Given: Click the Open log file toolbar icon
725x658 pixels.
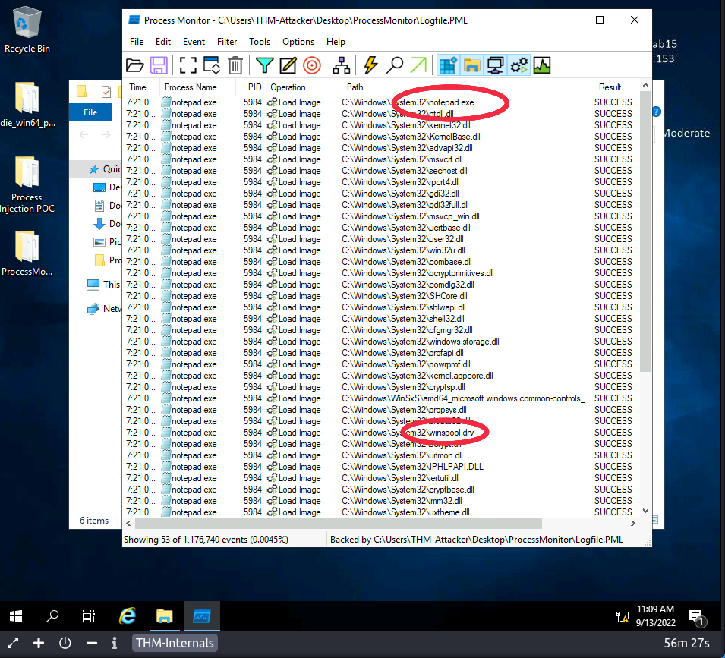Looking at the screenshot, I should [x=134, y=65].
